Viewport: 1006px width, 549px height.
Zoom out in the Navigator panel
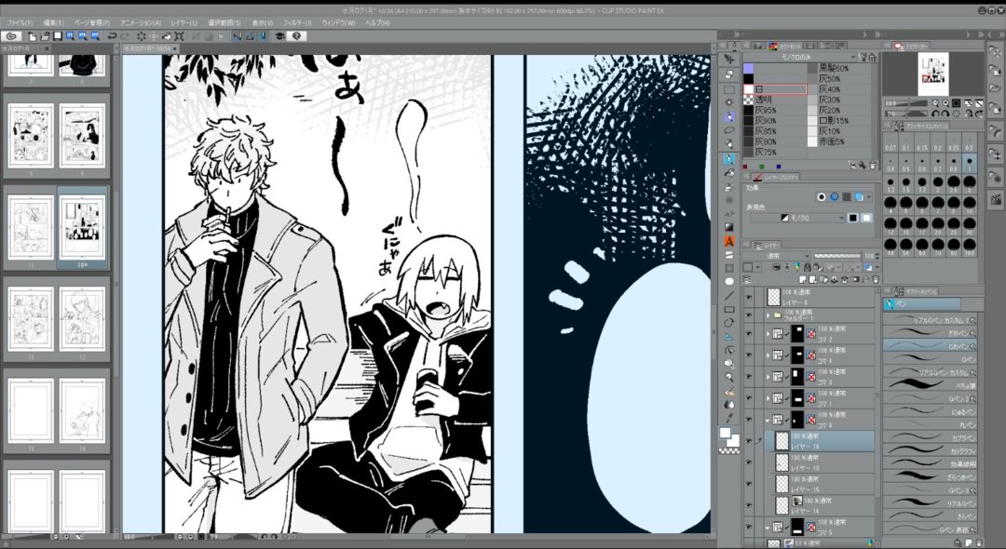point(935,103)
